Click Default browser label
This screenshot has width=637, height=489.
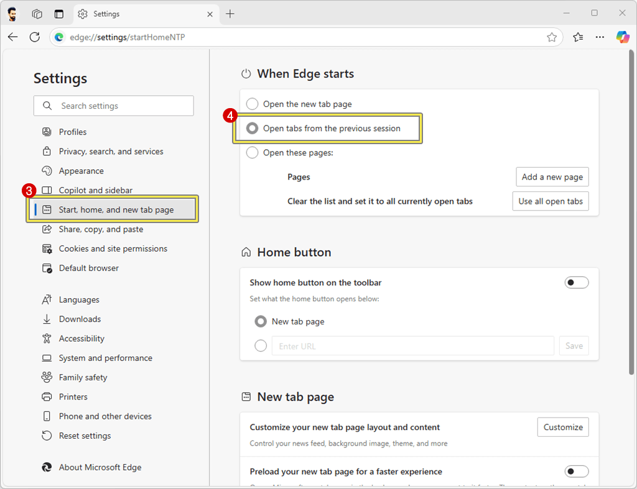(x=88, y=268)
